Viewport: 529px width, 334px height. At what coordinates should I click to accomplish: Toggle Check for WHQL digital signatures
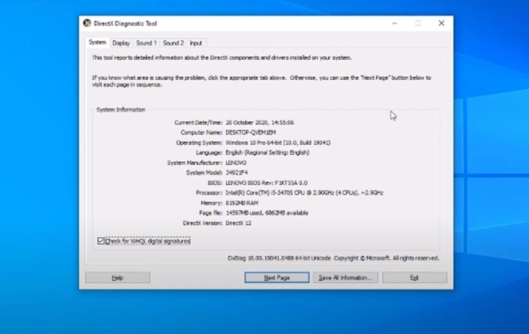(x=144, y=241)
